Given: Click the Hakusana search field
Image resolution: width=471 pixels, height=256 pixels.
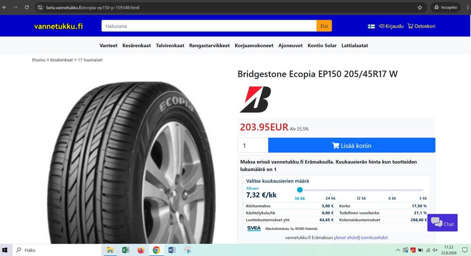Looking at the screenshot, I should (209, 26).
